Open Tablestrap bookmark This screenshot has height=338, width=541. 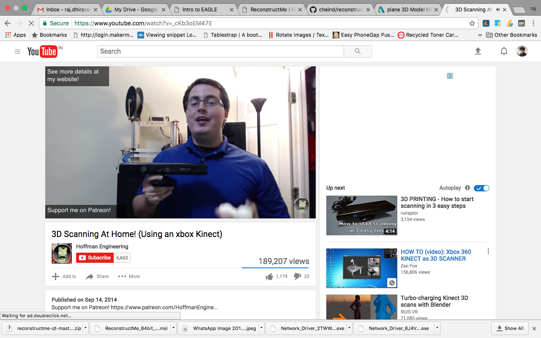click(x=232, y=35)
